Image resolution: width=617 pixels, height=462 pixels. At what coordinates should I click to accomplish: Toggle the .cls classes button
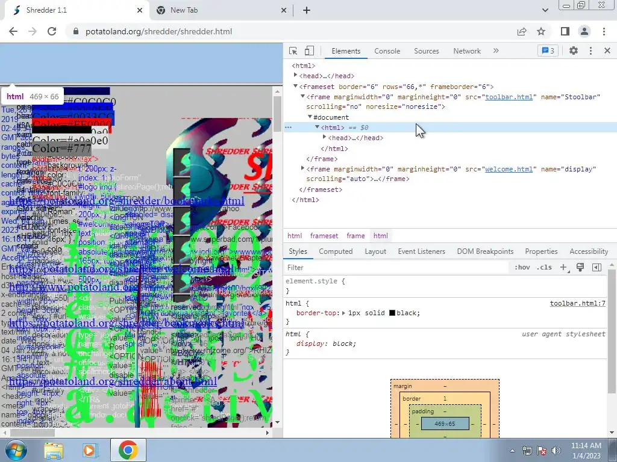click(544, 268)
